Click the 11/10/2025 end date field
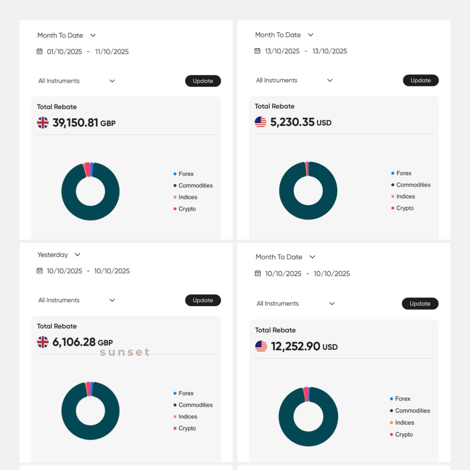Image resolution: width=470 pixels, height=470 pixels. pyautogui.click(x=112, y=52)
